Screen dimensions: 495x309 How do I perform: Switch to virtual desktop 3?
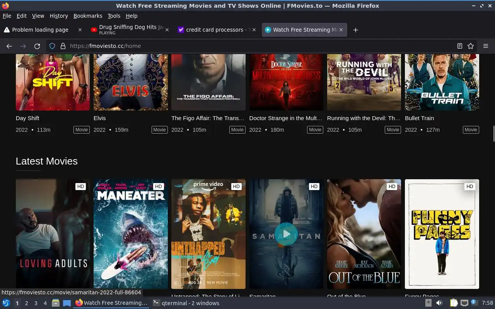[36, 303]
